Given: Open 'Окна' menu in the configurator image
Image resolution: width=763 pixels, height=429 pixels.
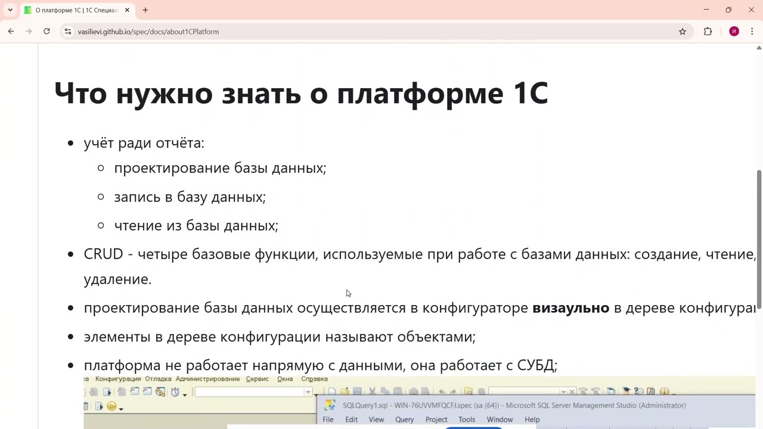Looking at the screenshot, I should [285, 379].
